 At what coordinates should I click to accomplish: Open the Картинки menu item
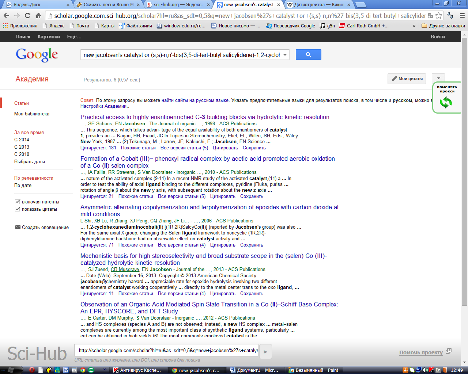coord(49,37)
